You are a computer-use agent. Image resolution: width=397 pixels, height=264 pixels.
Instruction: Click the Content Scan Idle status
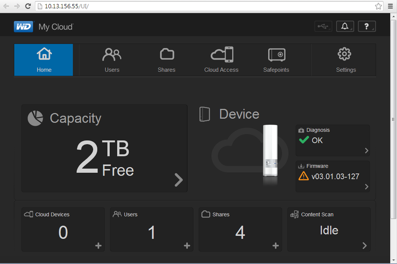(329, 230)
